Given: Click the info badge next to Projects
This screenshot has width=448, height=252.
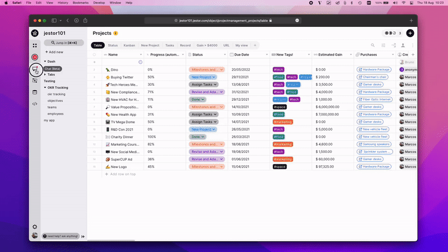Looking at the screenshot, I should [116, 33].
